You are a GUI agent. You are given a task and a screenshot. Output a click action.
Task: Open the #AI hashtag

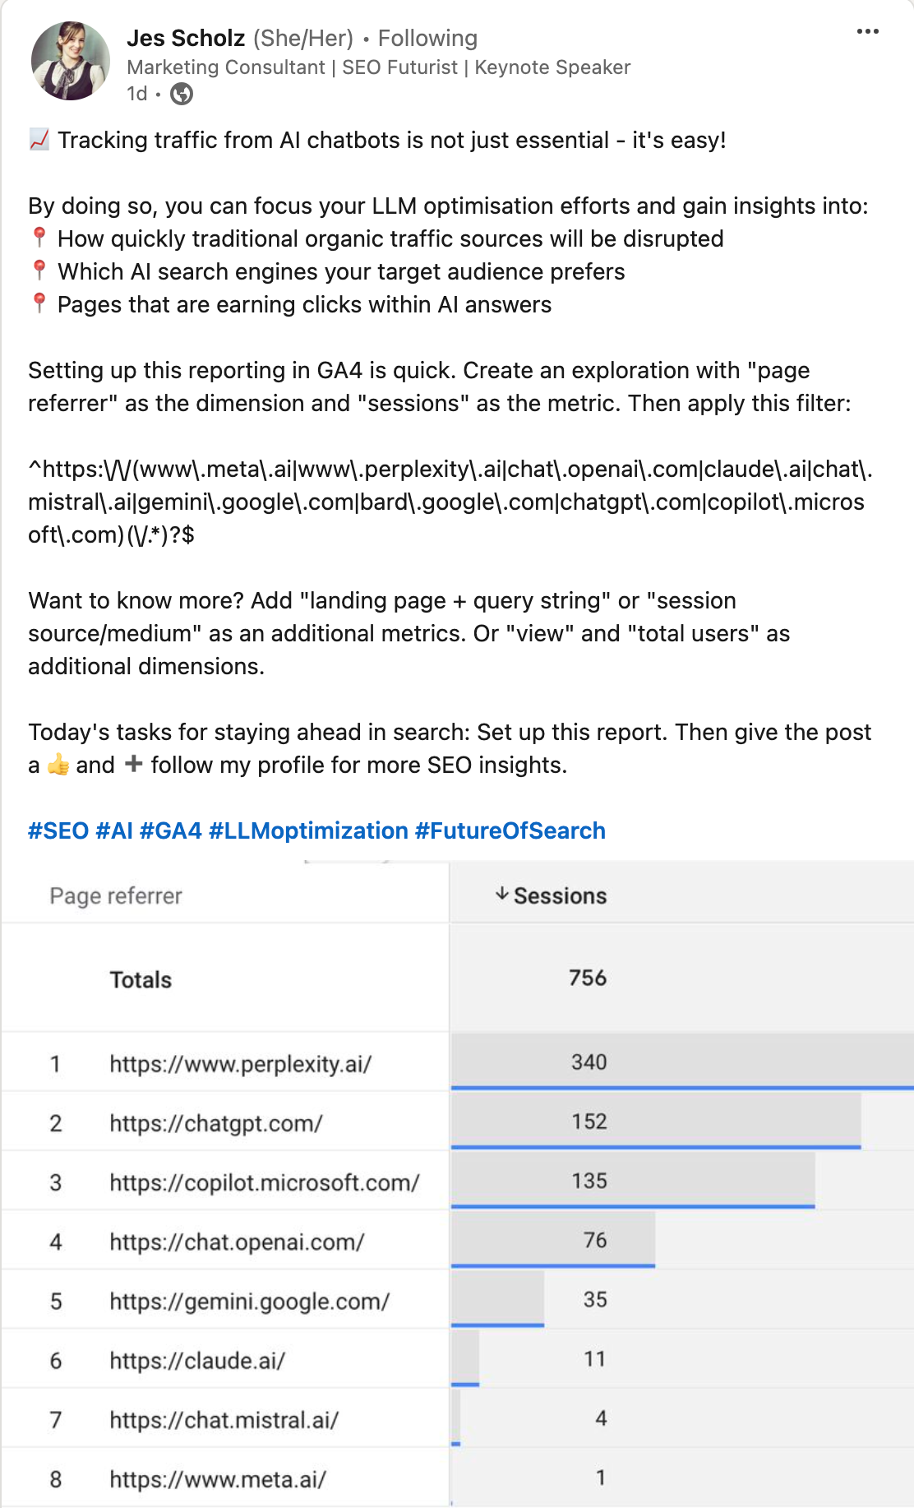coord(114,831)
